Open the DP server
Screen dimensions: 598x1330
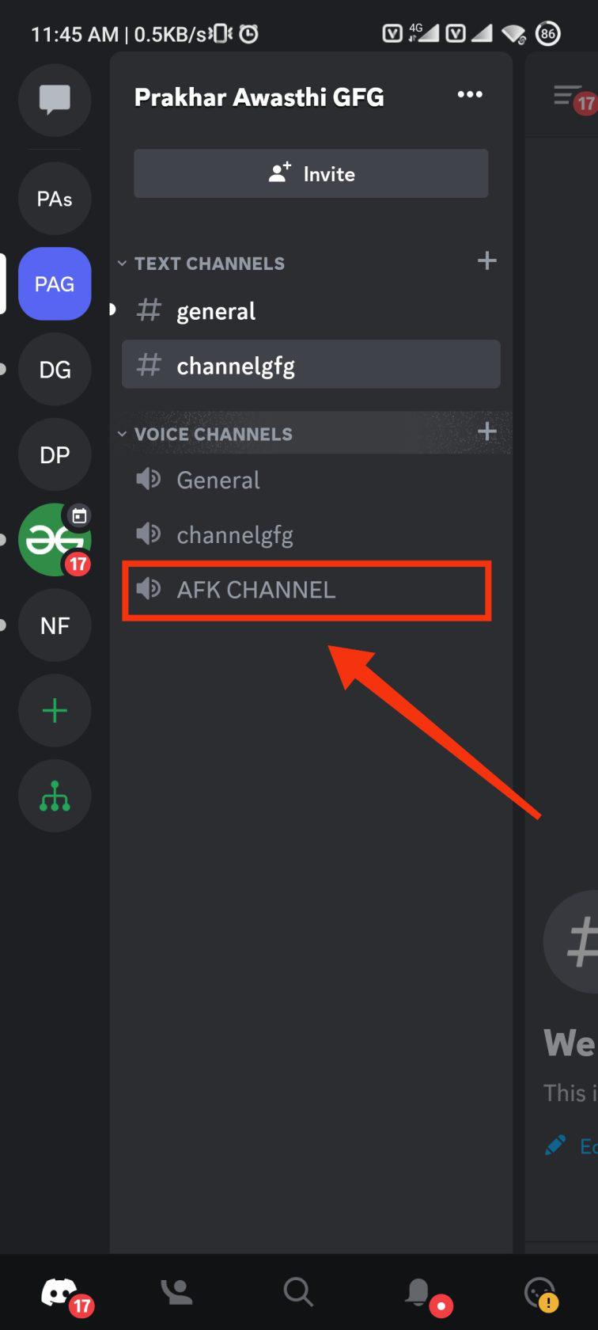coord(55,455)
